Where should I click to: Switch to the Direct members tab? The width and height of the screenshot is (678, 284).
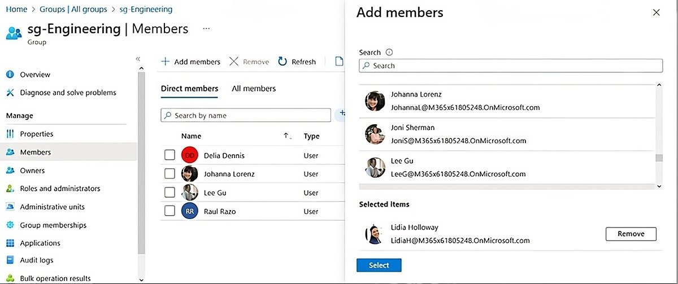[189, 89]
